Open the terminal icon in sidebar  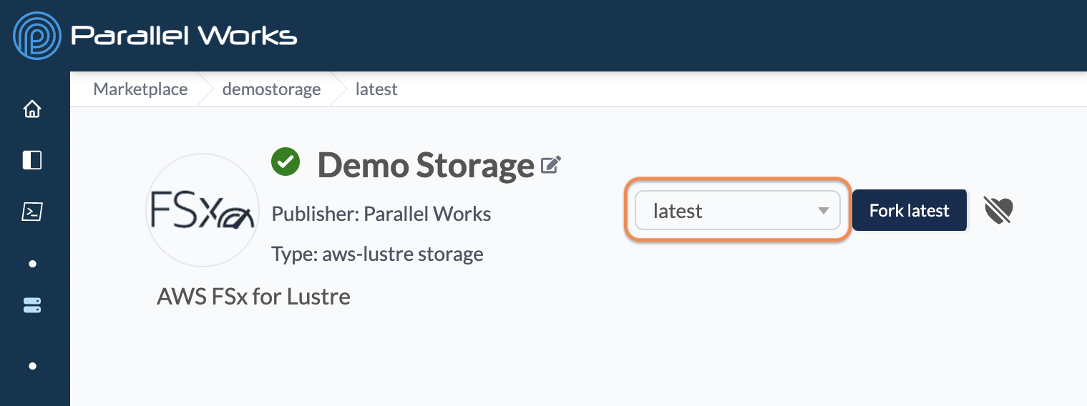point(32,212)
